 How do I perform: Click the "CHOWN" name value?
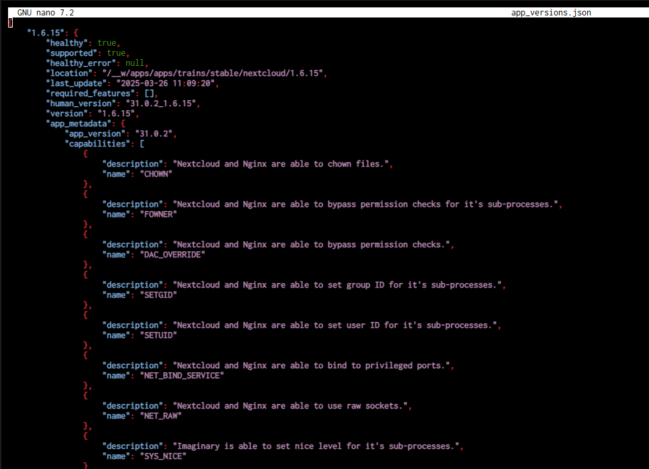[156, 174]
